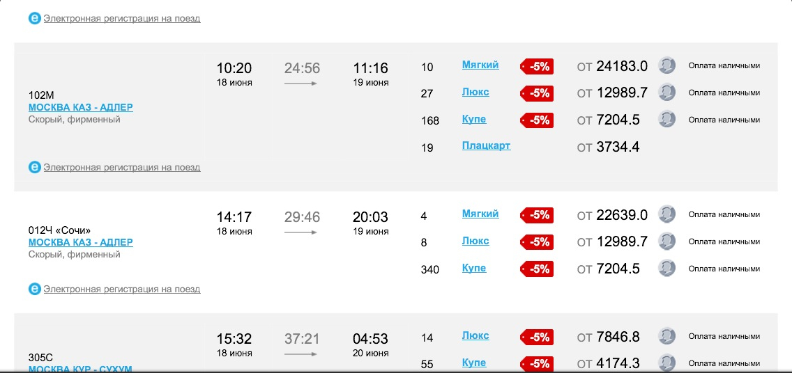Click -5% discount tag for 102М Мягкий

pyautogui.click(x=537, y=67)
